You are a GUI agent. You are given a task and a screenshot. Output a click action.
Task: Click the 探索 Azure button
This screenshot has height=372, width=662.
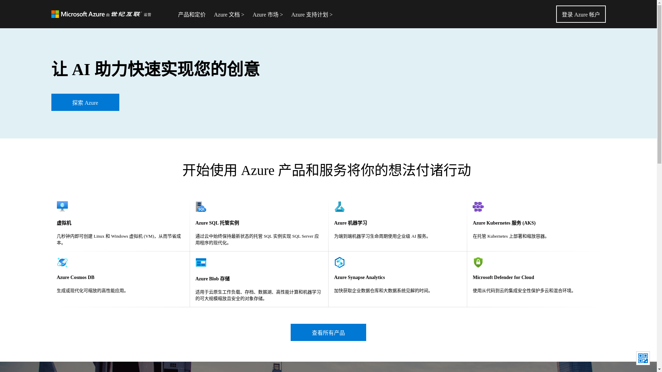[x=85, y=102]
